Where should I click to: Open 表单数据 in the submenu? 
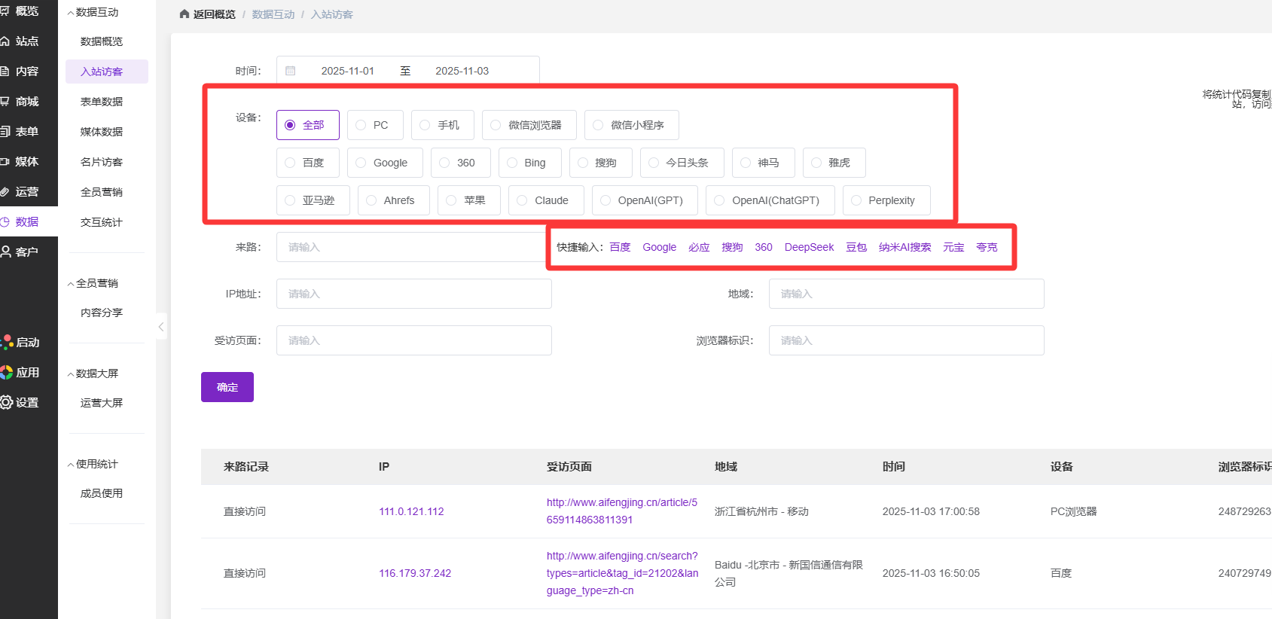[x=102, y=102]
